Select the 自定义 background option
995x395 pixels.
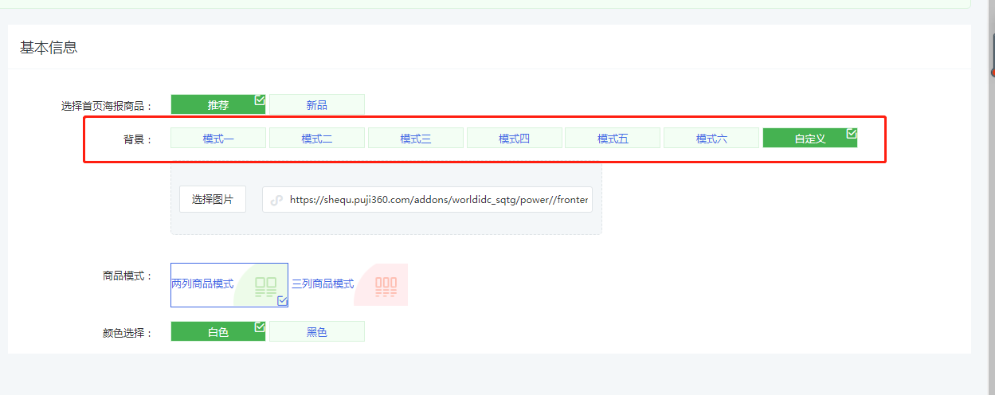[810, 138]
